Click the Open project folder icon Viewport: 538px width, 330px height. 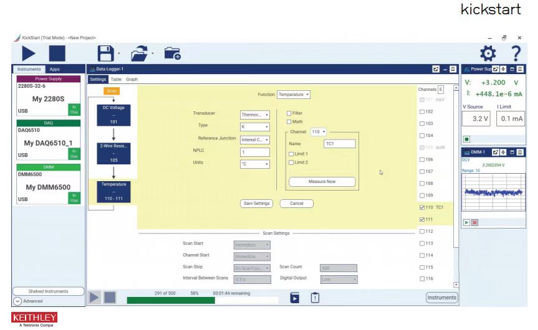tap(140, 53)
